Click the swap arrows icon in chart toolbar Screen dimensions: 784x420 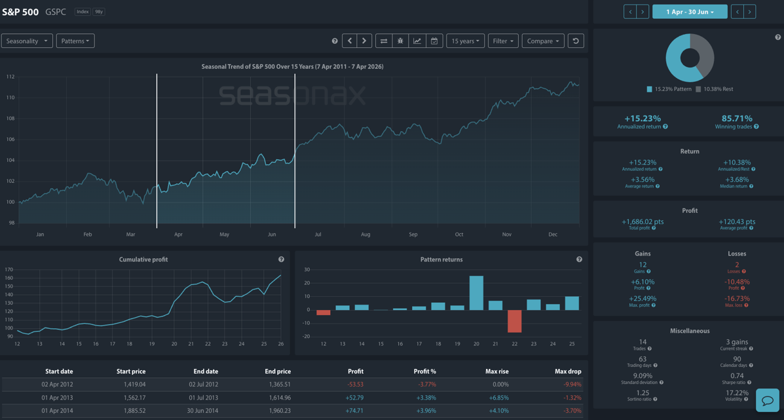pyautogui.click(x=384, y=41)
